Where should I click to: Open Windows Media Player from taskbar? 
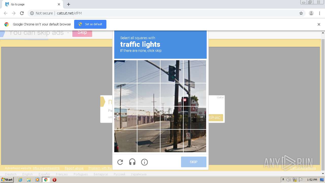pos(37,180)
